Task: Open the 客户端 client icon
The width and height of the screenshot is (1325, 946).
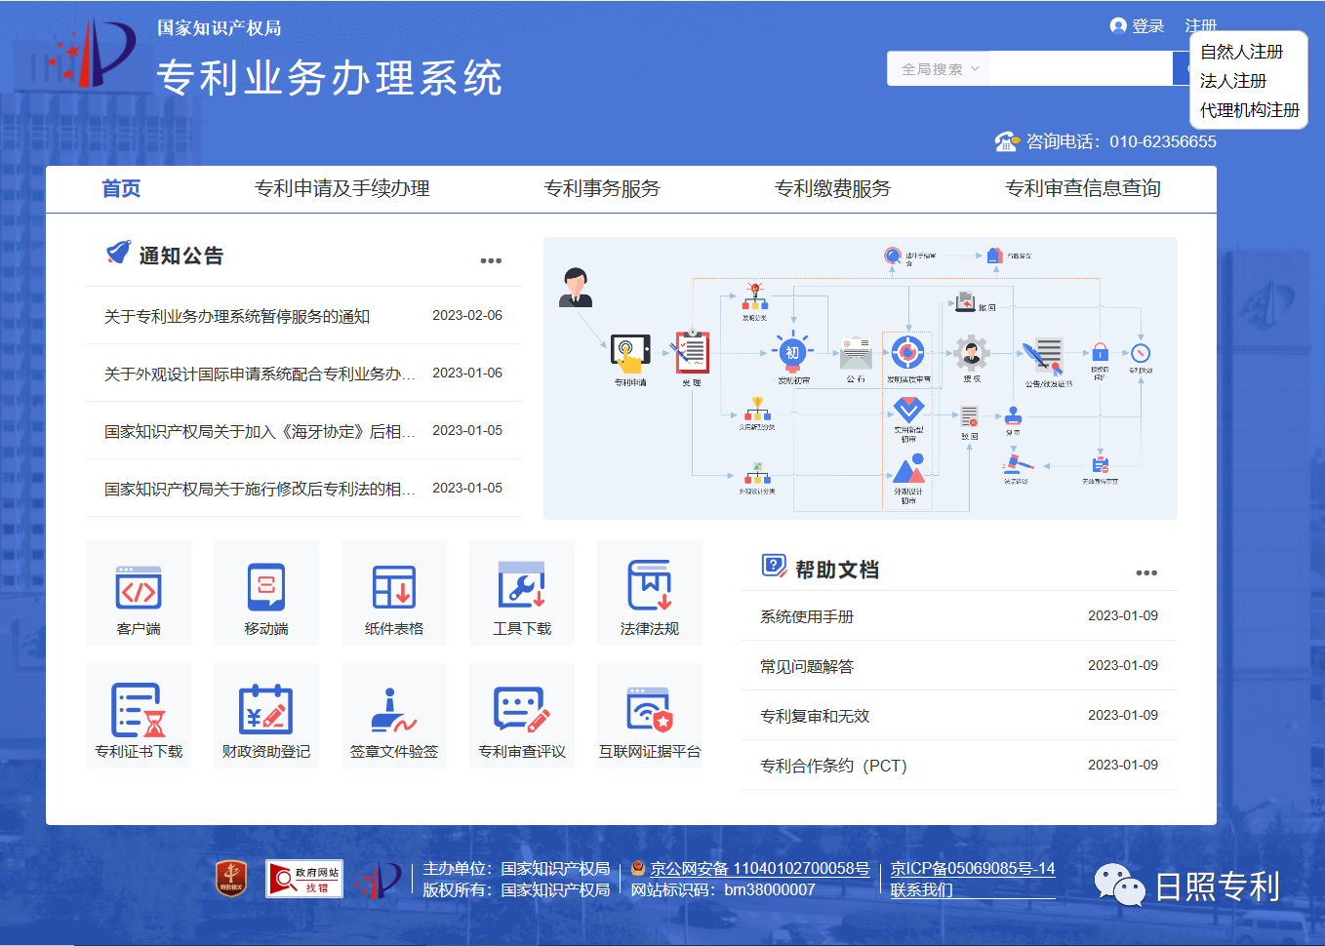Action: (x=139, y=592)
